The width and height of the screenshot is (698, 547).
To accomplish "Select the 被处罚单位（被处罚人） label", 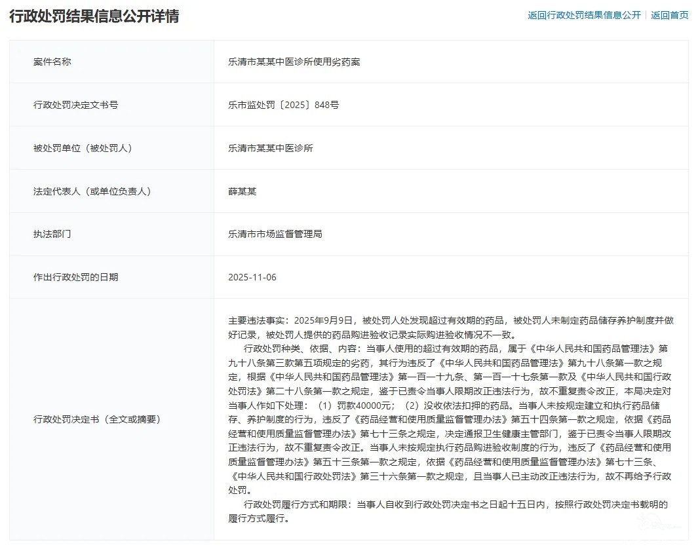I will [83, 148].
